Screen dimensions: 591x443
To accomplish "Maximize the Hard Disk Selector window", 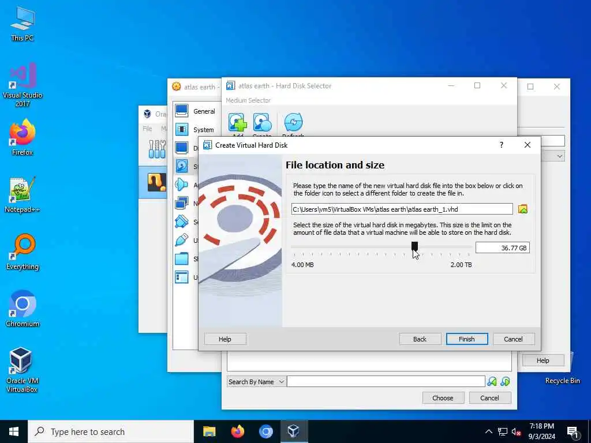I will 477,85.
